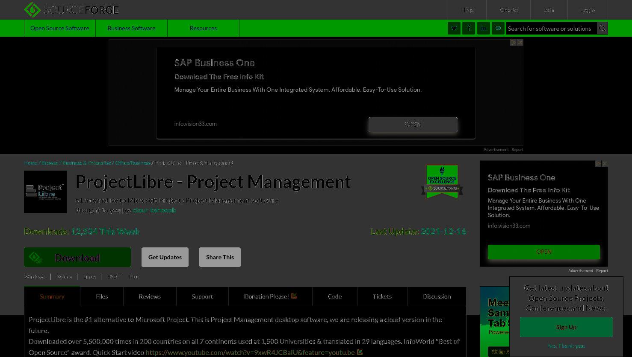Click the ProjectLibre project logo
Image resolution: width=632 pixels, height=357 pixels.
click(45, 192)
